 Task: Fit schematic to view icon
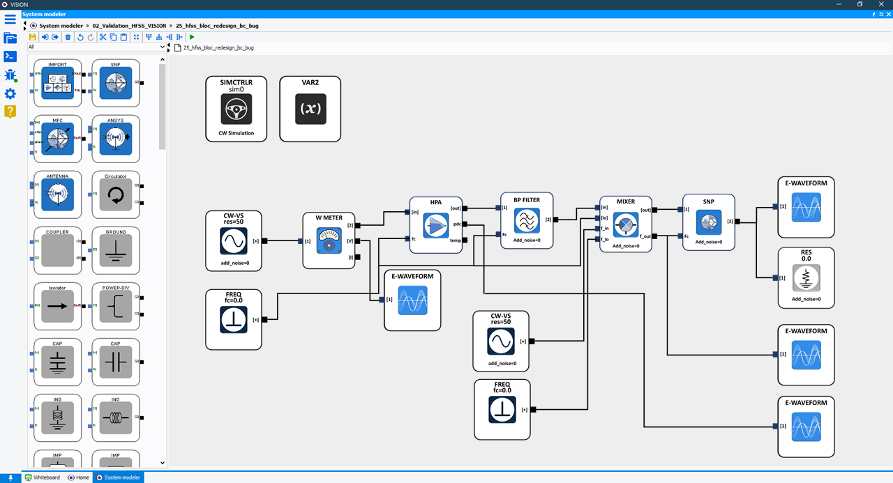[x=136, y=37]
